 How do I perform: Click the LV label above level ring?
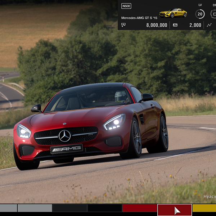coord(200,5)
